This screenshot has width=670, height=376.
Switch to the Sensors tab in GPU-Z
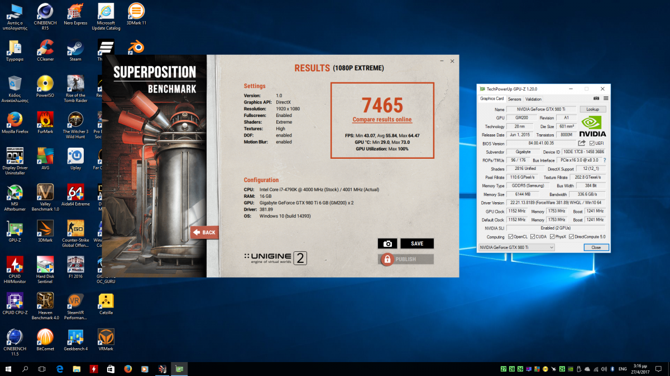pyautogui.click(x=514, y=99)
